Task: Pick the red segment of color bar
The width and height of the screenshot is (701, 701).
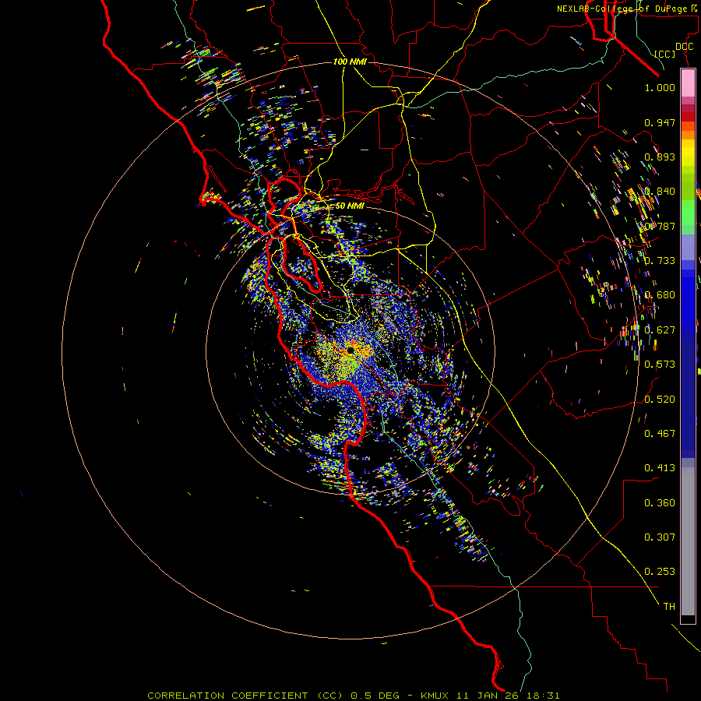Action: coord(688,117)
